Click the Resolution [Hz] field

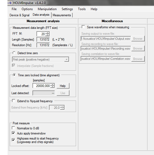(43, 45)
